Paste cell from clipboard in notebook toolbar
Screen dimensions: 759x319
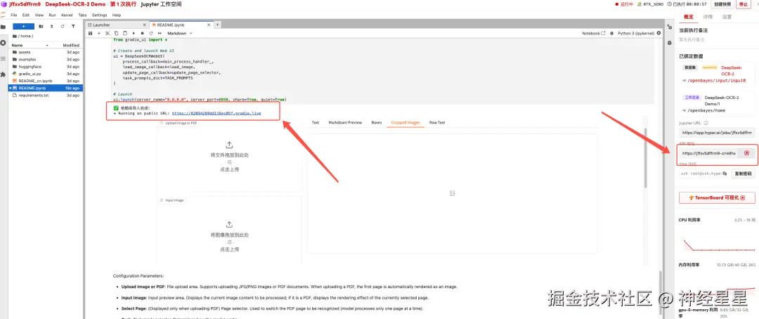[x=125, y=34]
